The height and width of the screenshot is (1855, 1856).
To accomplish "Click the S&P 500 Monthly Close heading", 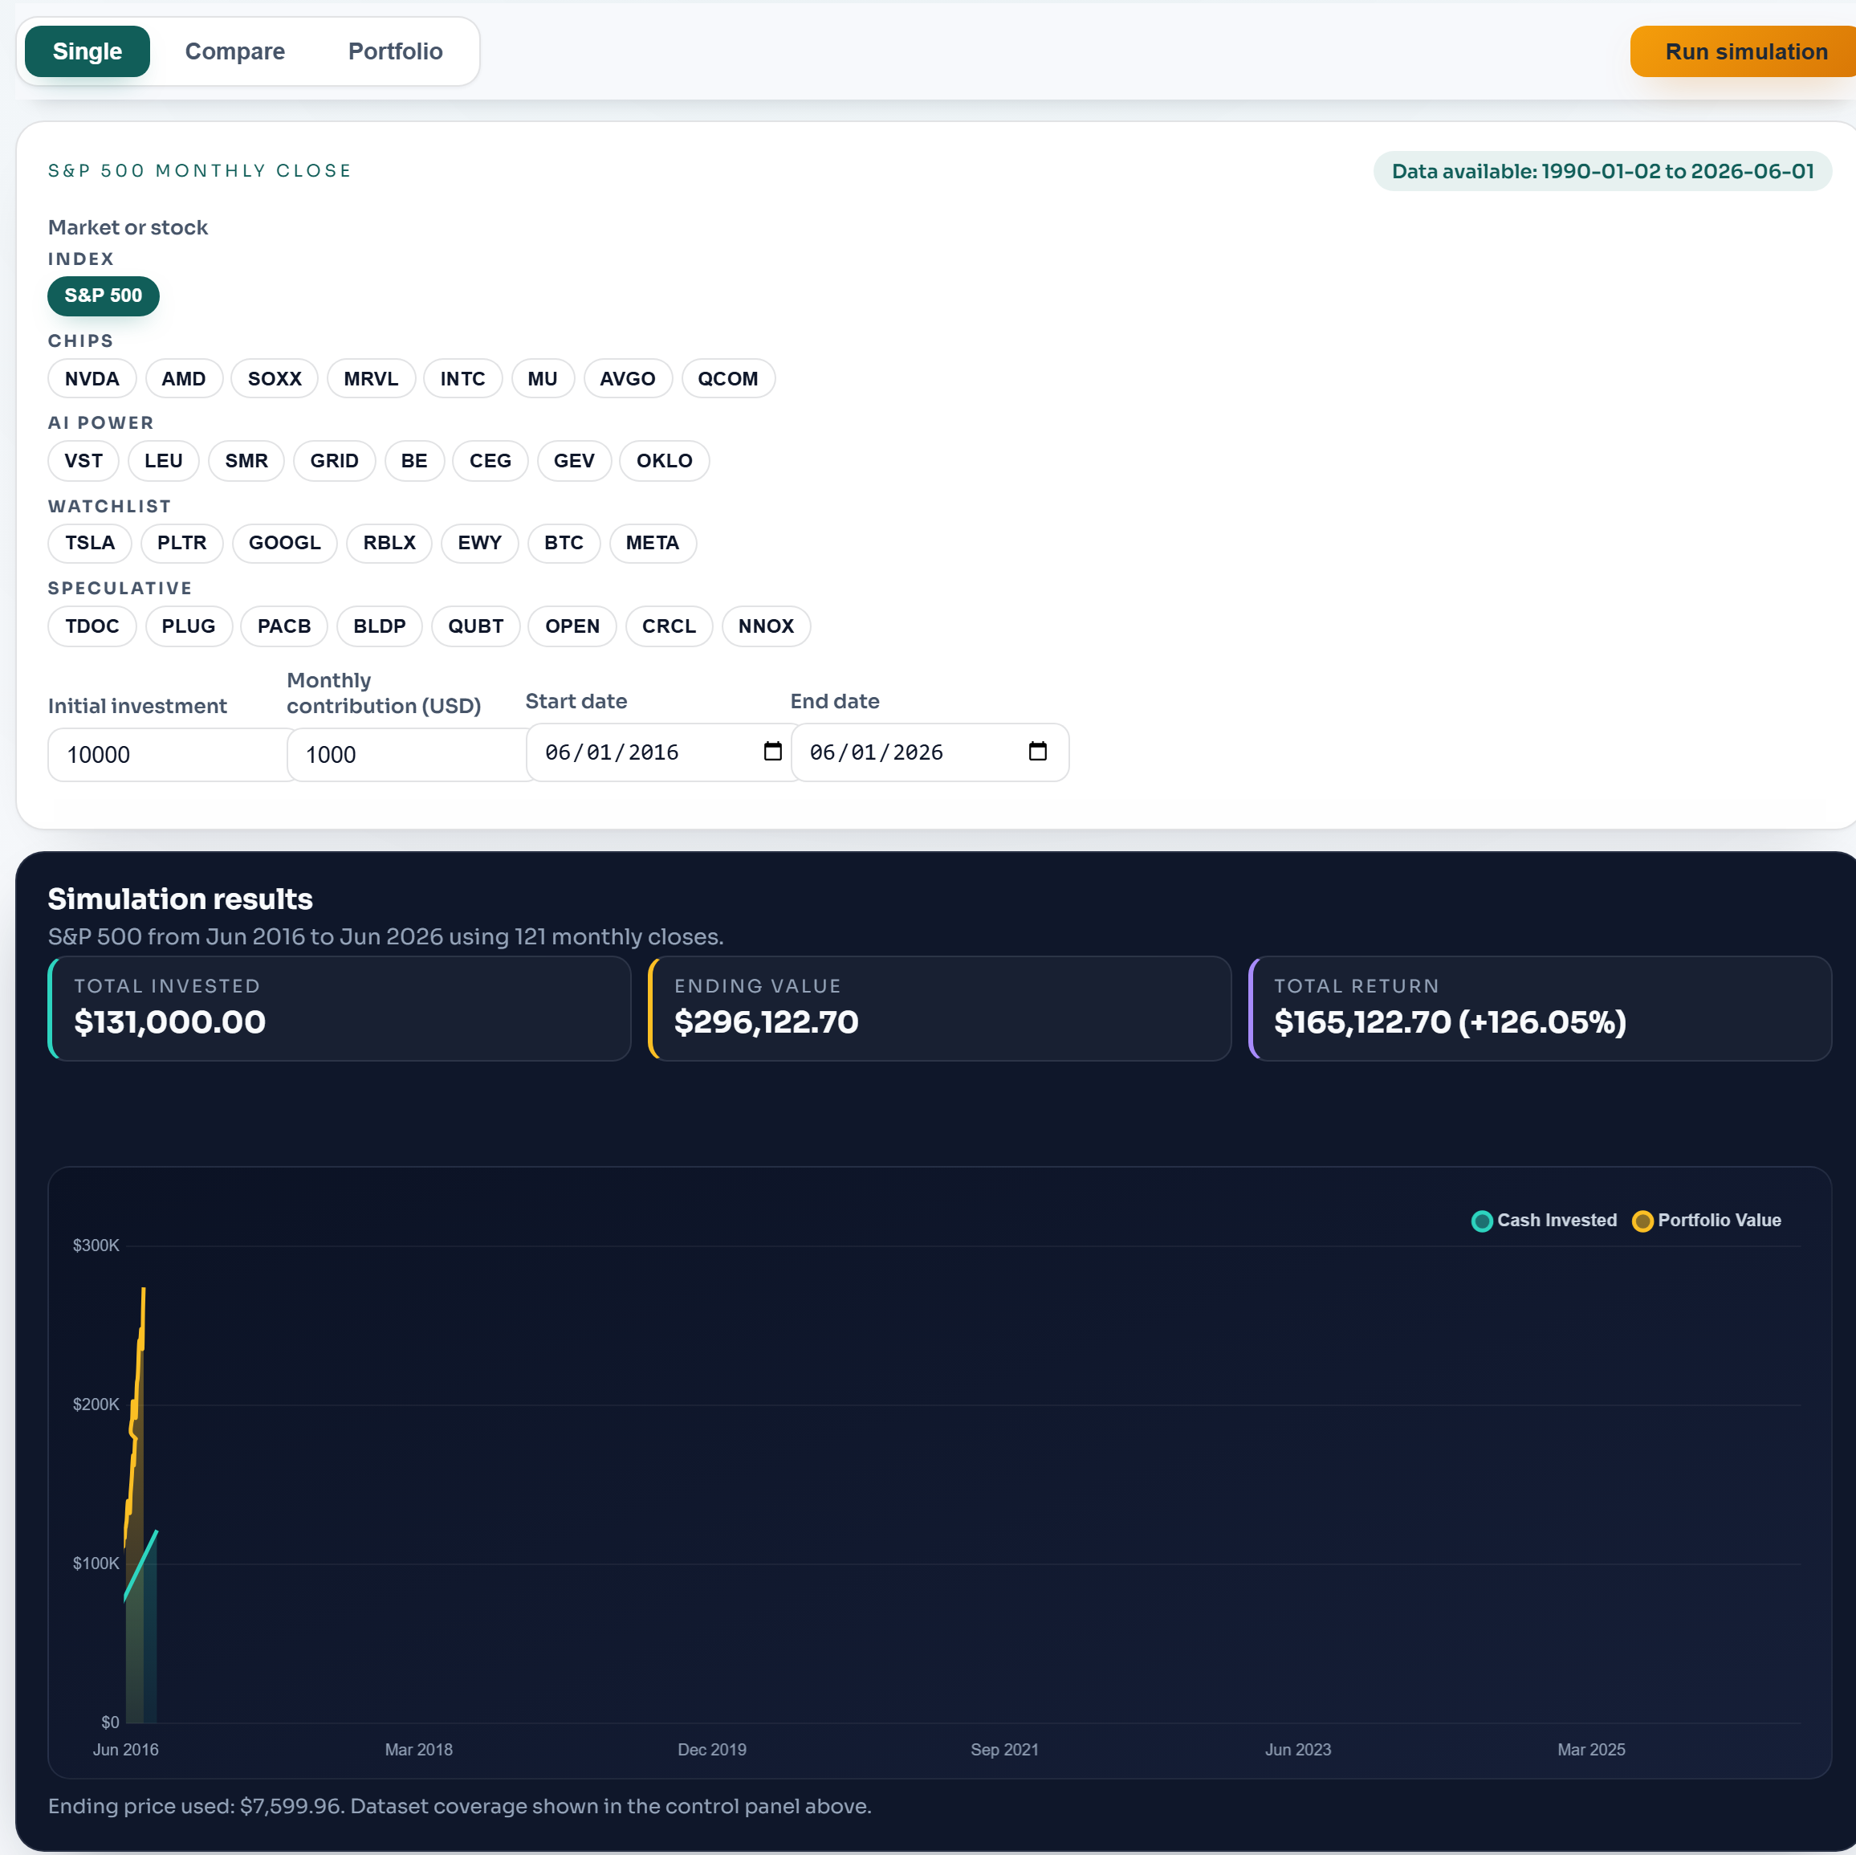I will (x=200, y=171).
